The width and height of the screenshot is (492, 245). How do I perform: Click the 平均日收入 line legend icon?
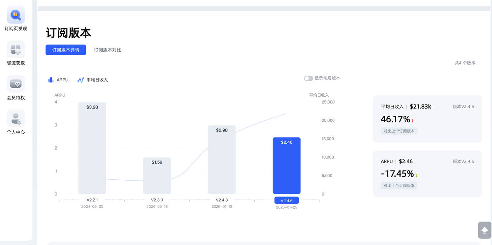pyautogui.click(x=81, y=80)
